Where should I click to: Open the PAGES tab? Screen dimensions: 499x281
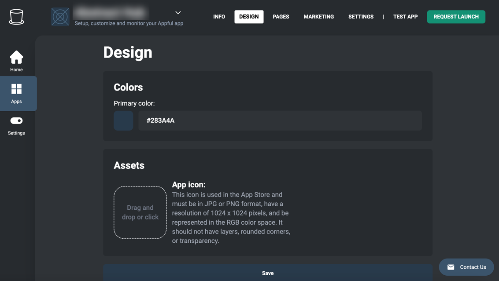click(x=281, y=17)
